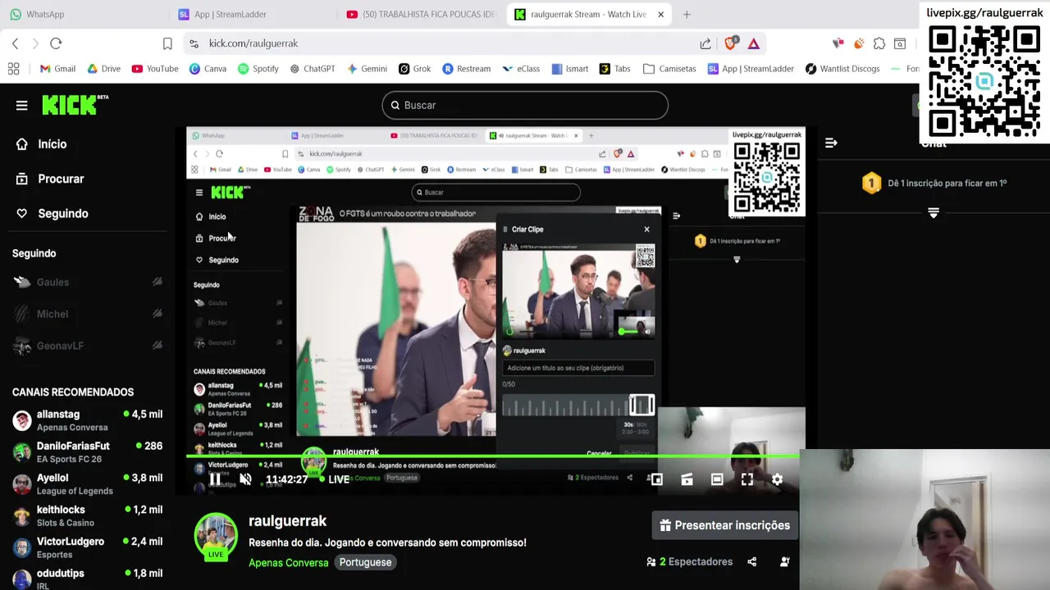This screenshot has width=1050, height=590.
Task: Click the Buscar search field
Action: click(x=525, y=105)
